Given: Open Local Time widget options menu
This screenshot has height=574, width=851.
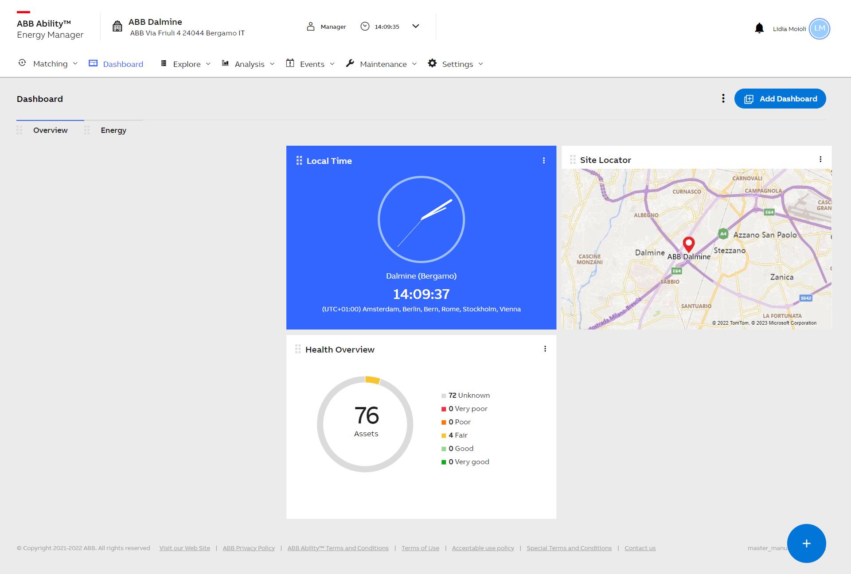Looking at the screenshot, I should (544, 161).
